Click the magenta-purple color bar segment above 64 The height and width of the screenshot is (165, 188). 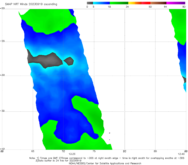(176, 3)
